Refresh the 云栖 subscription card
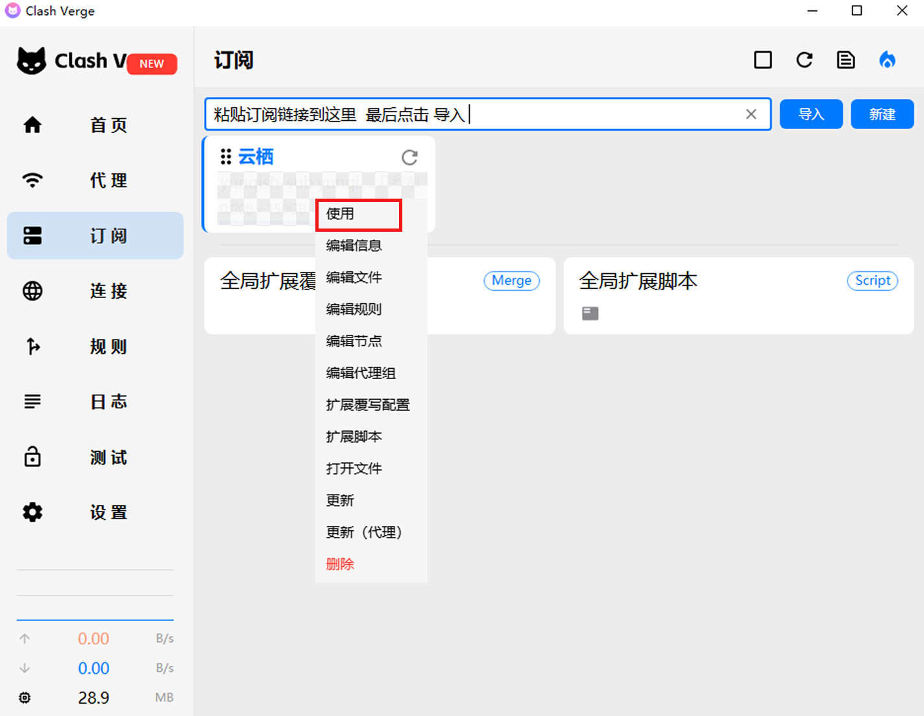This screenshot has height=716, width=924. tap(409, 157)
